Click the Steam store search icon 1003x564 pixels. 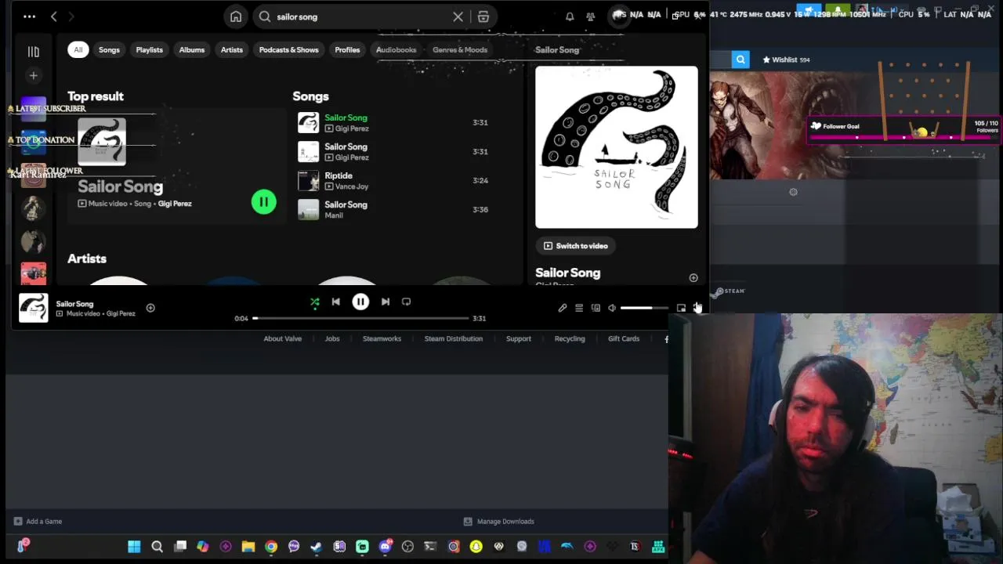[x=740, y=60]
